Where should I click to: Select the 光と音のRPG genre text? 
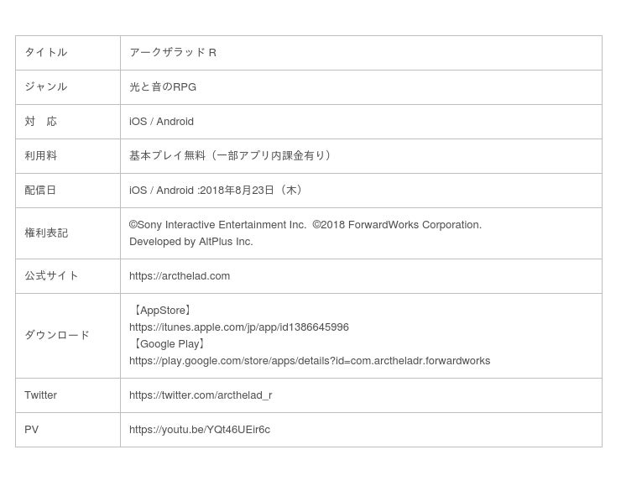click(x=162, y=87)
